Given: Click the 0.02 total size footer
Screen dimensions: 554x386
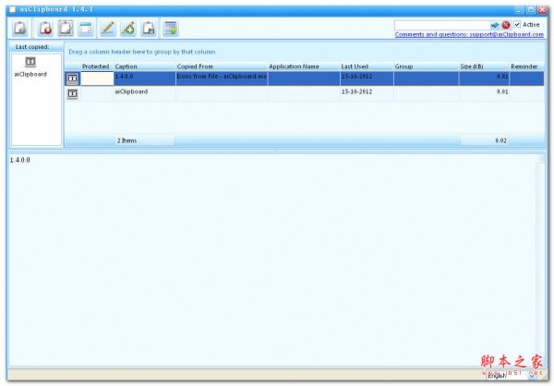Looking at the screenshot, I should click(485, 140).
